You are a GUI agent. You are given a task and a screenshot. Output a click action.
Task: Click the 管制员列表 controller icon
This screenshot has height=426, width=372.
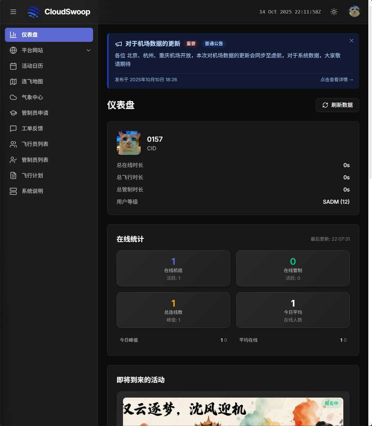pos(13,160)
